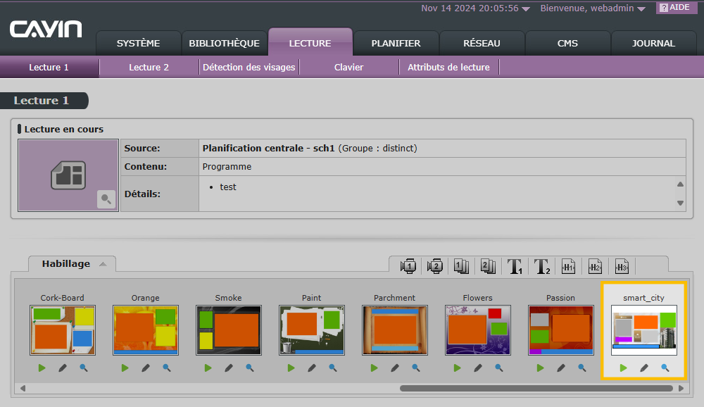The image size is (704, 407).
Task: Select the Lecture 1 subtab
Action: coord(49,67)
